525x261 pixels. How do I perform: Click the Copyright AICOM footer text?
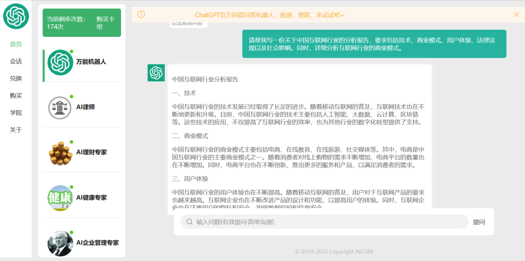tap(334, 252)
